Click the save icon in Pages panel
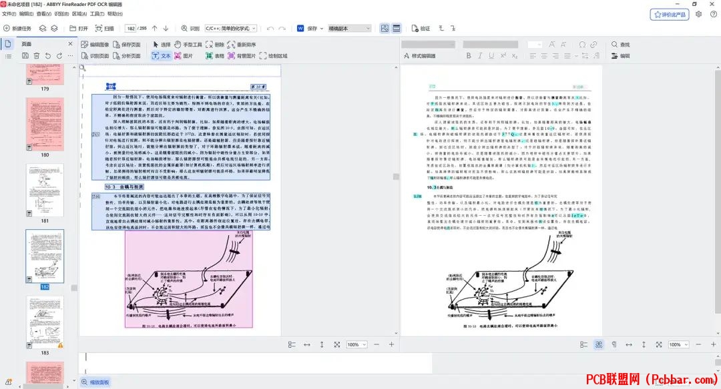This screenshot has height=389, width=721. [x=25, y=56]
